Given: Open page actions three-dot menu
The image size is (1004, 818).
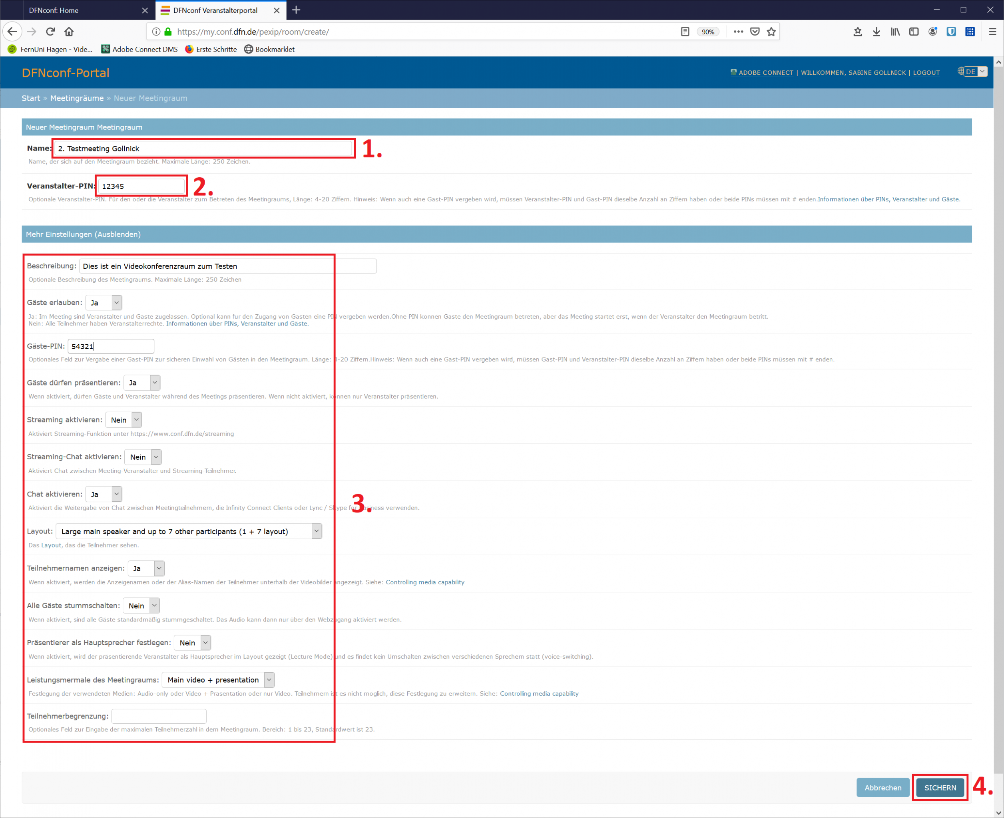Looking at the screenshot, I should (739, 32).
